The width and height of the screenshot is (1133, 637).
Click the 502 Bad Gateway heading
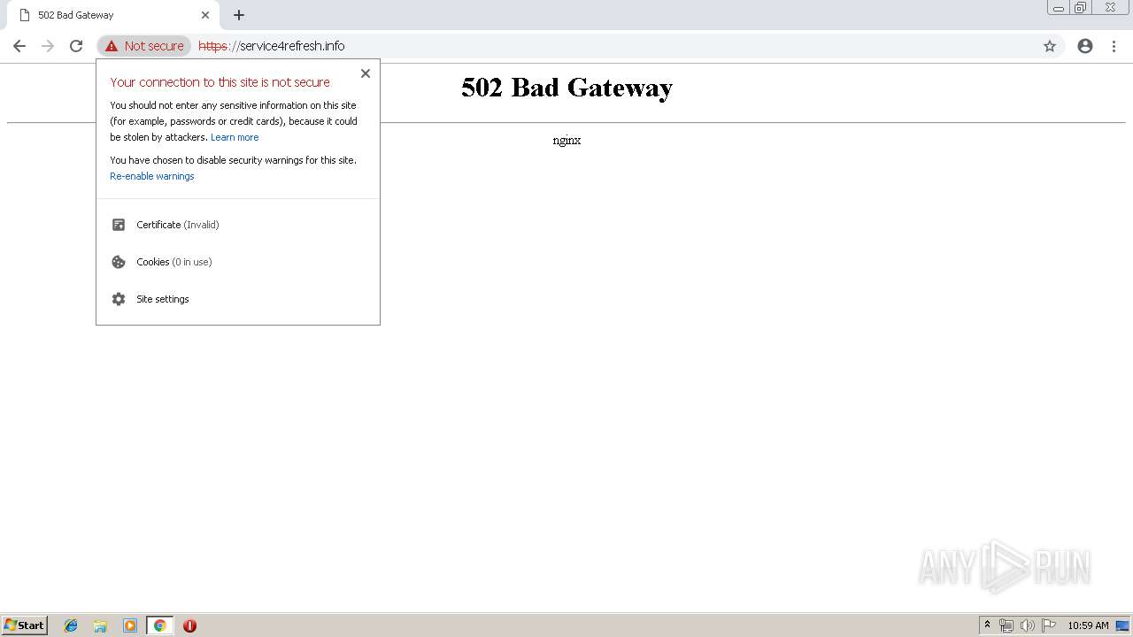tap(566, 88)
